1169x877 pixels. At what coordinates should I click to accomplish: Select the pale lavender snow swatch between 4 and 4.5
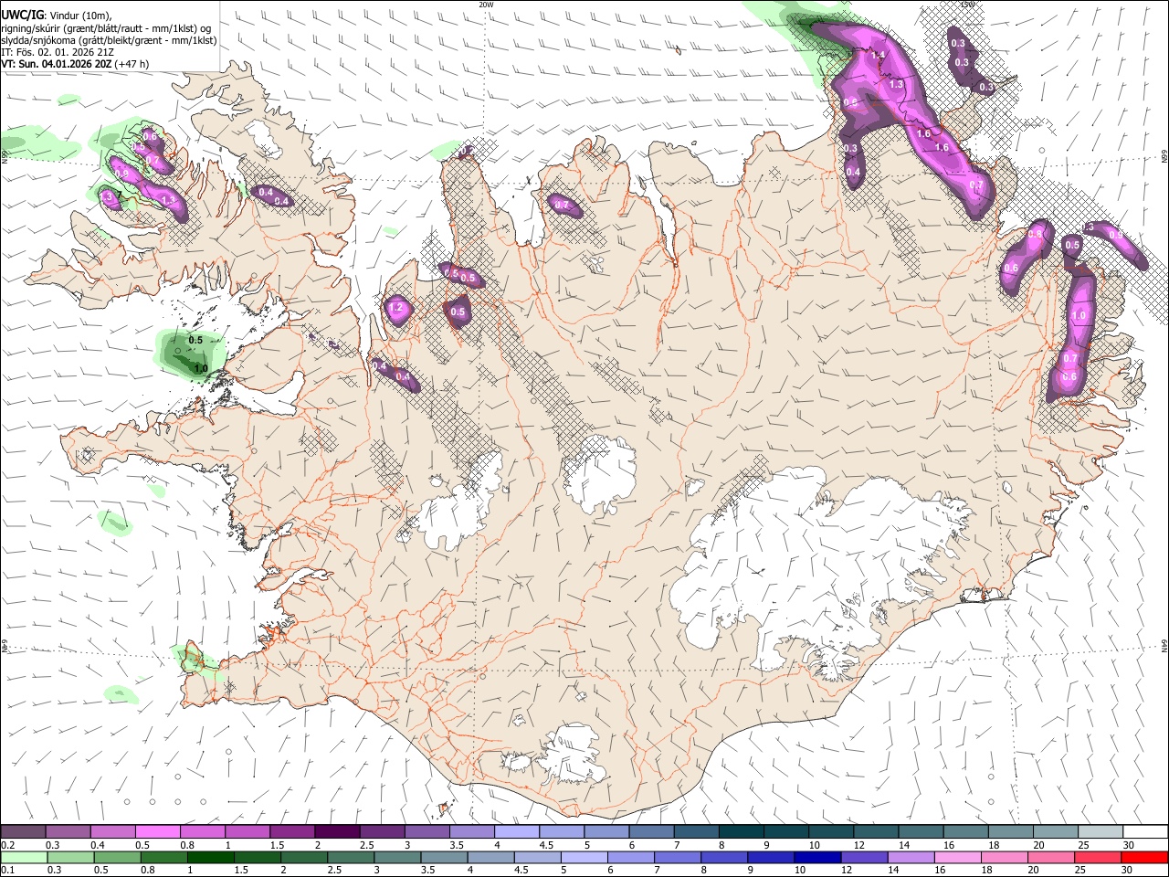(516, 832)
